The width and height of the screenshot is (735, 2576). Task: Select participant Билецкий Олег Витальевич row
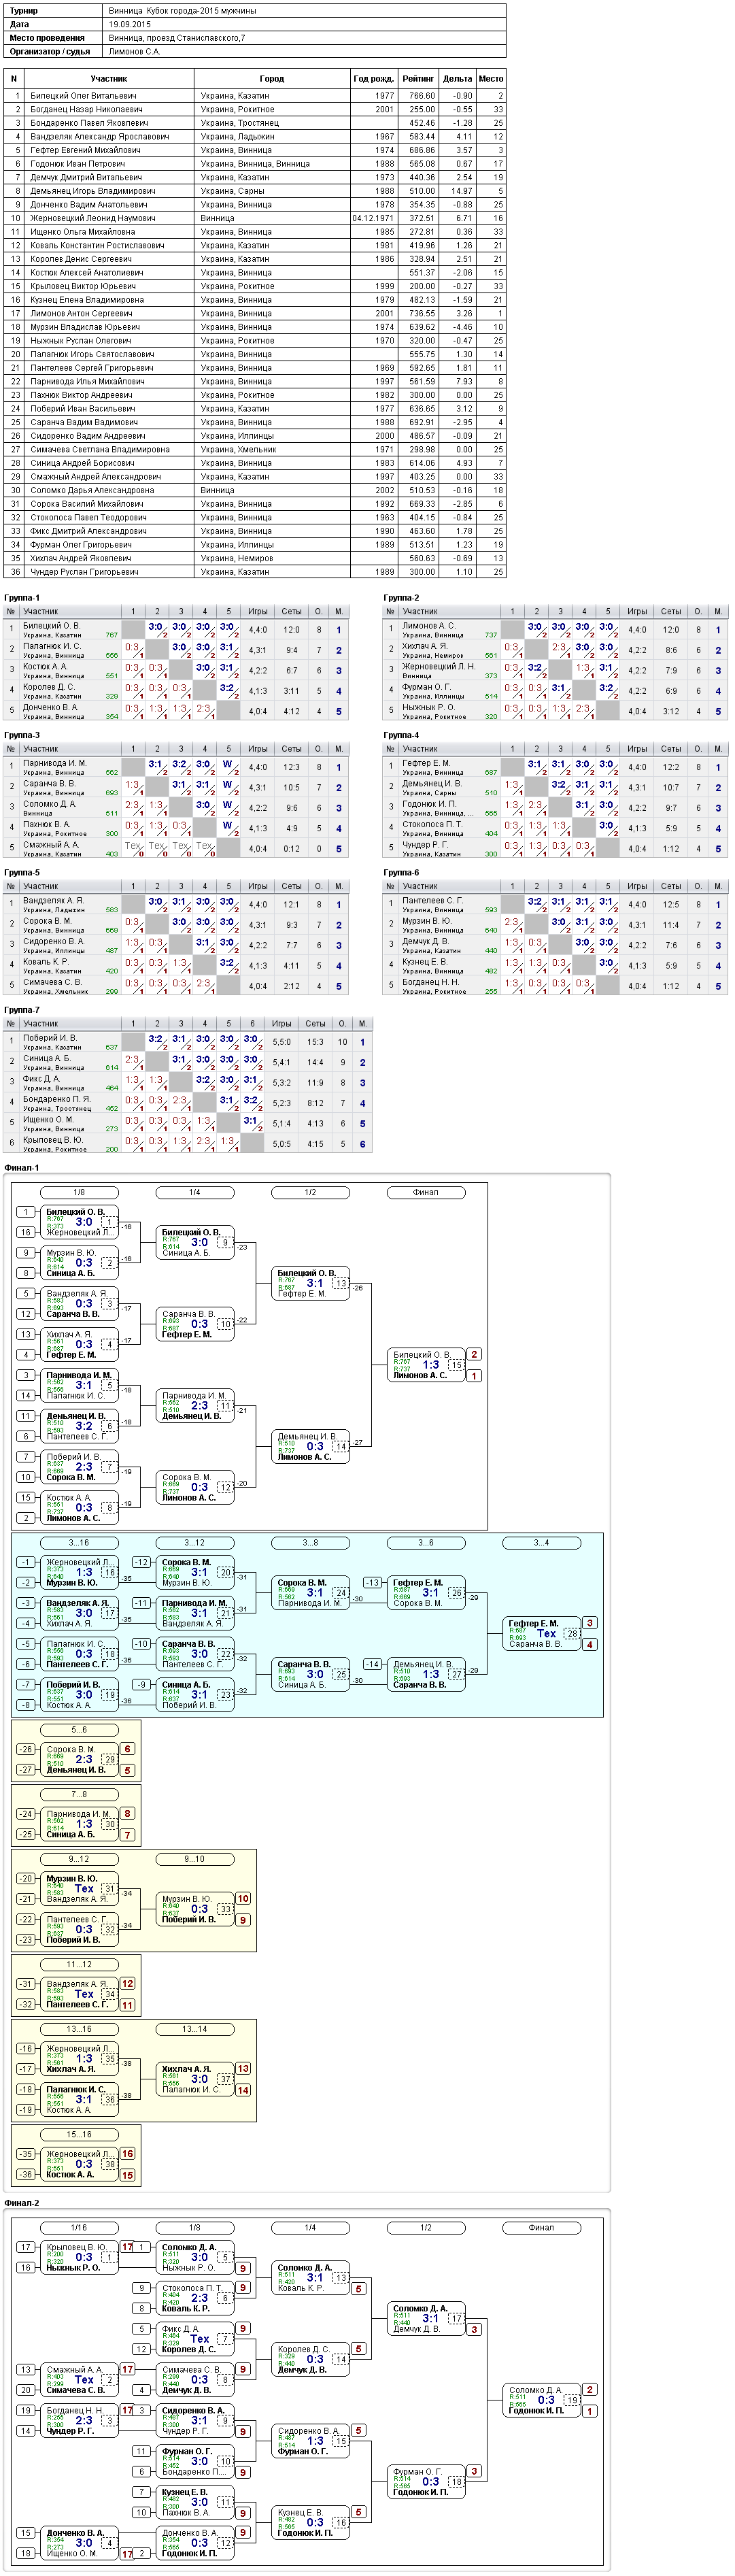[255, 96]
